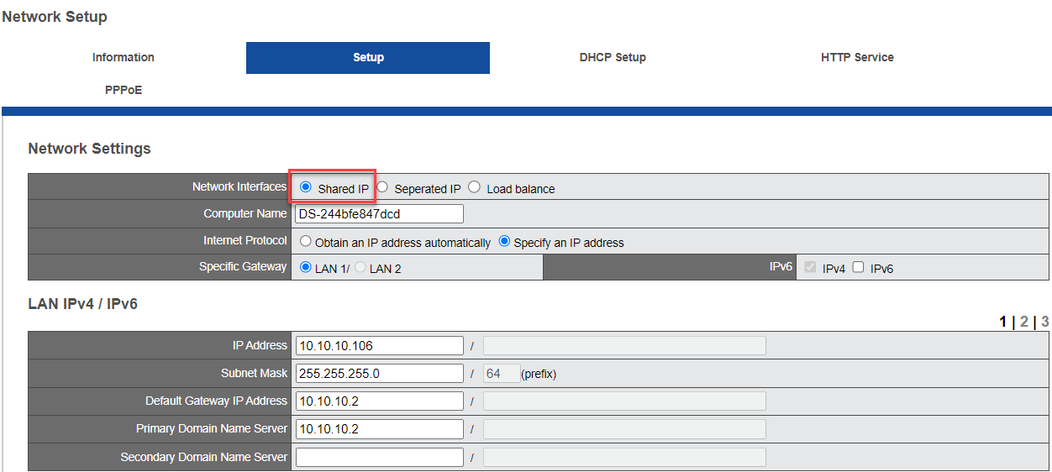Select LAN 1 as specific gateway
Image resolution: width=1052 pixels, height=472 pixels.
[305, 267]
